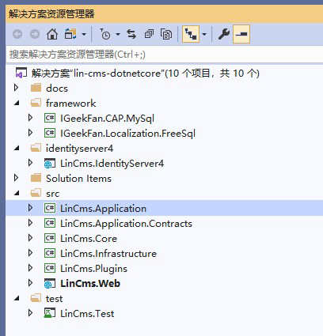The image size is (323, 336).
Task: Click the docs folder icon
Action: click(36, 88)
